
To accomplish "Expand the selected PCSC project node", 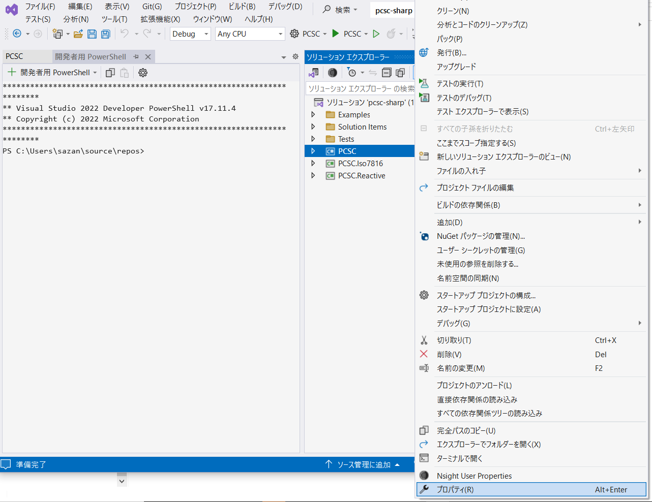I will pyautogui.click(x=313, y=151).
